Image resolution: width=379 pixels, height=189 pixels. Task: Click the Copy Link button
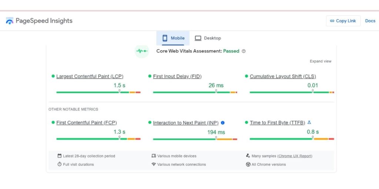coord(343,21)
